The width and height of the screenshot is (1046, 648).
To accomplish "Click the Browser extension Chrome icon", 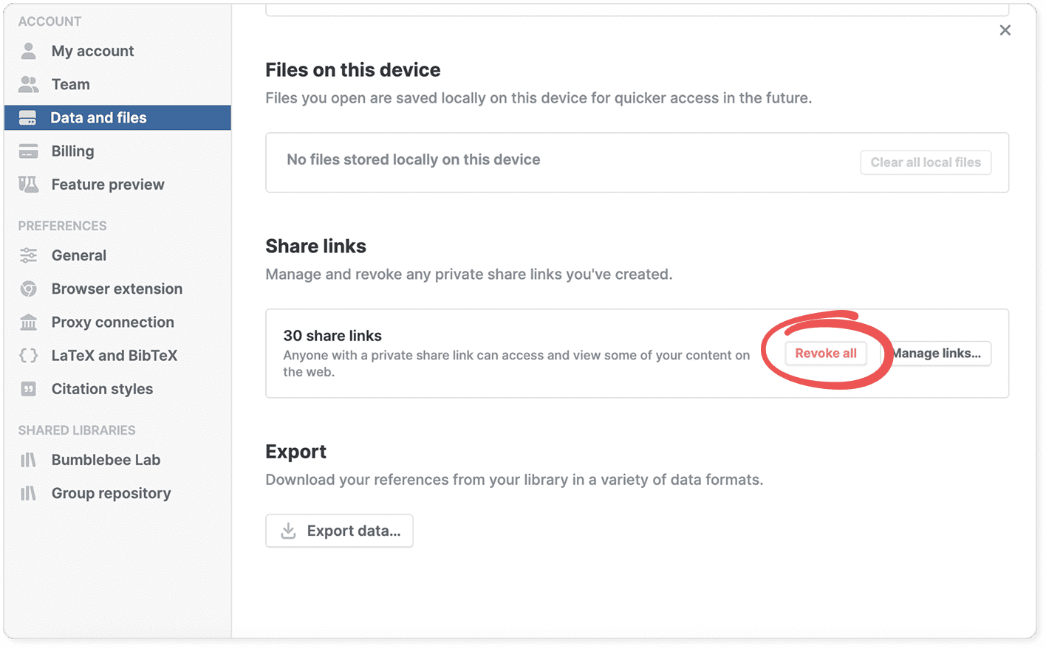I will click(x=28, y=289).
